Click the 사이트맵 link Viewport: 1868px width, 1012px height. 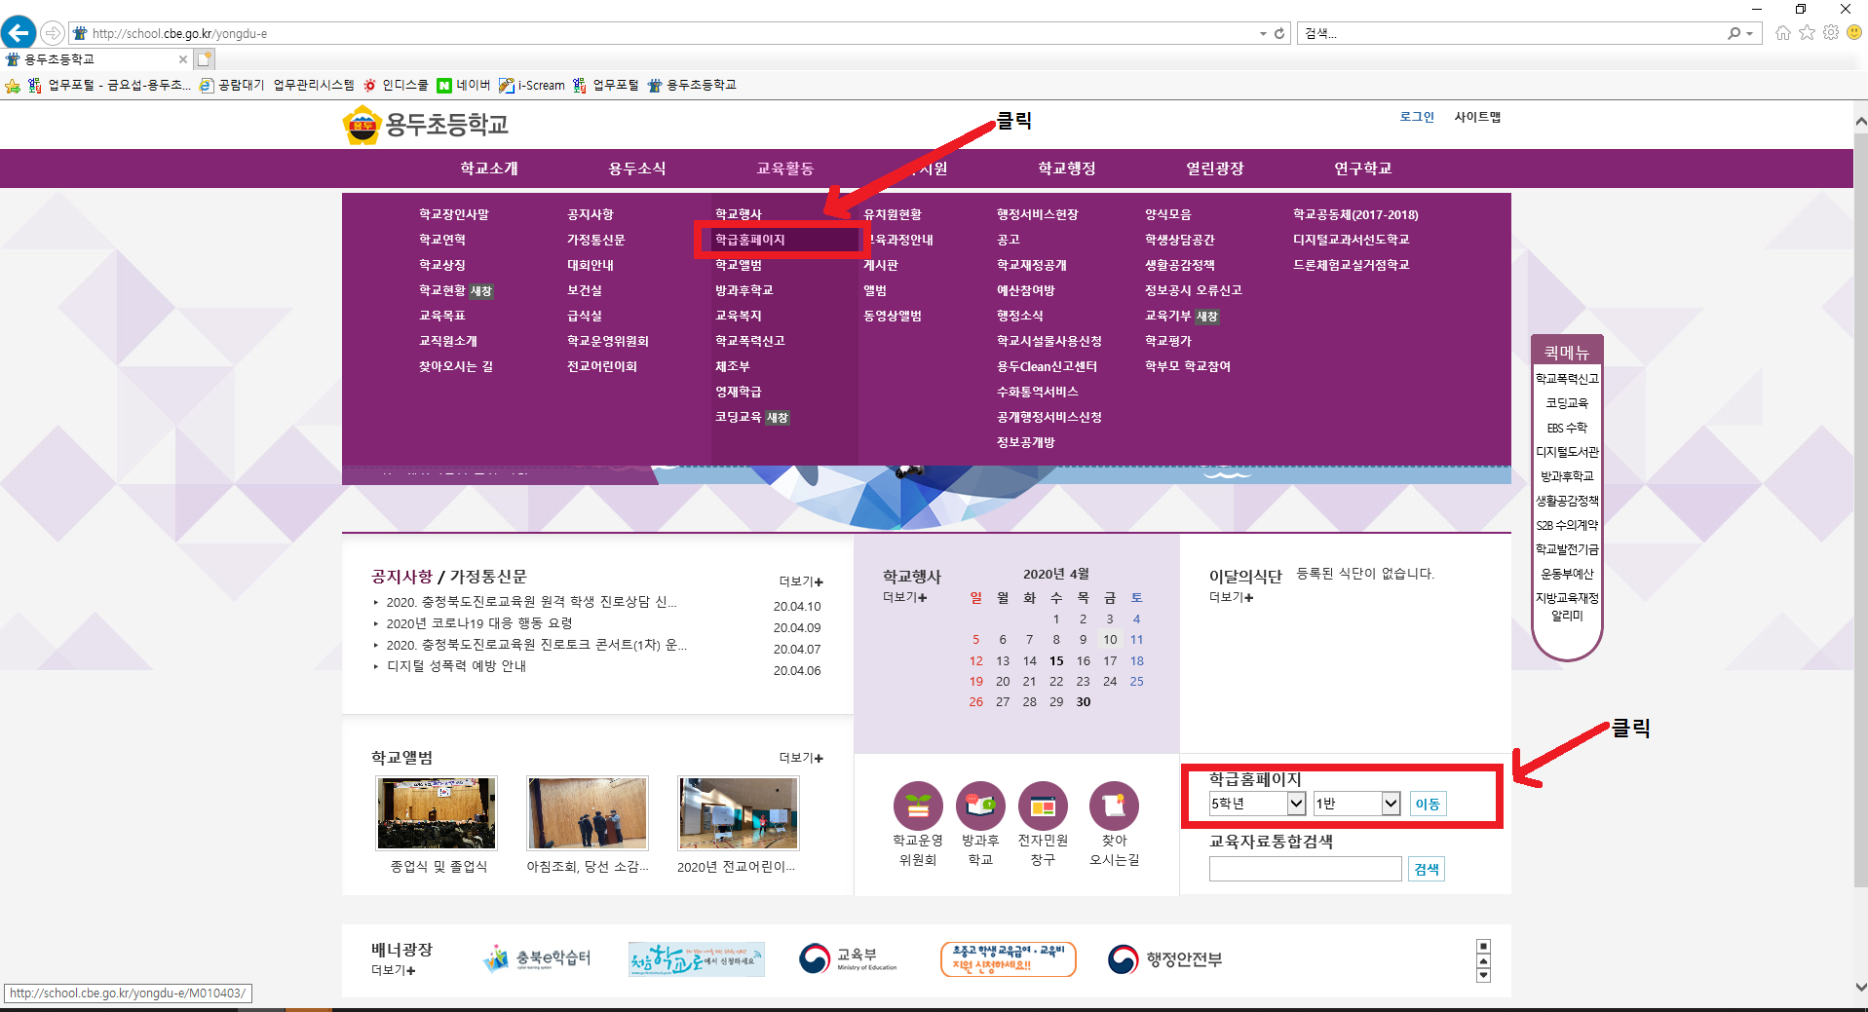1477,117
